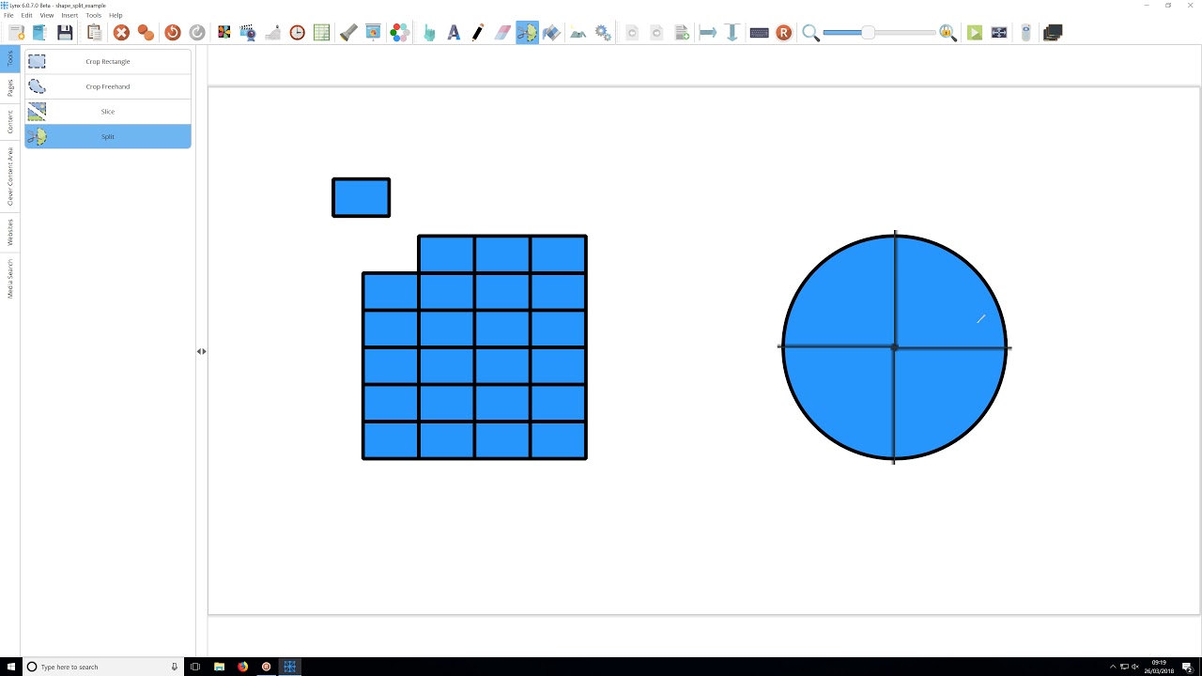This screenshot has width=1202, height=676.
Task: Click the red delete X icon
Action: (x=121, y=33)
